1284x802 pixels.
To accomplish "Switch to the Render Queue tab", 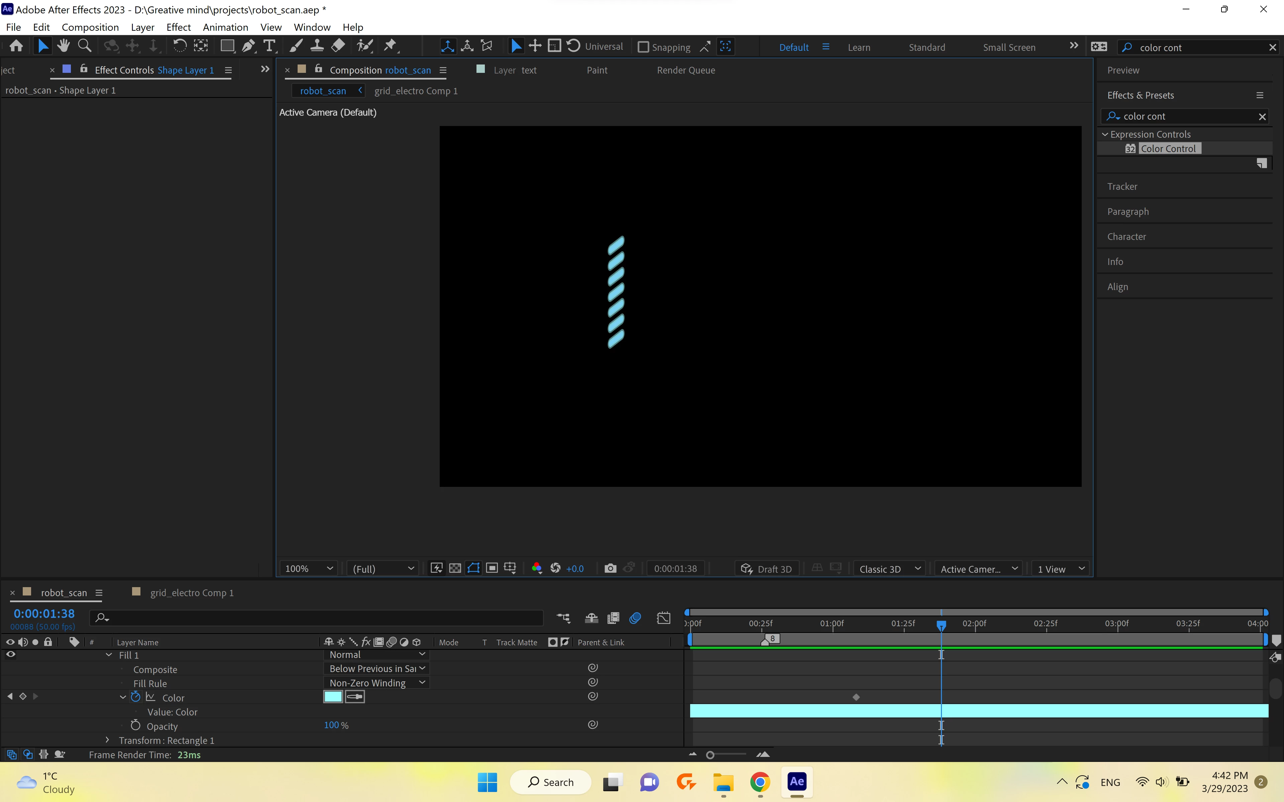I will click(x=685, y=70).
